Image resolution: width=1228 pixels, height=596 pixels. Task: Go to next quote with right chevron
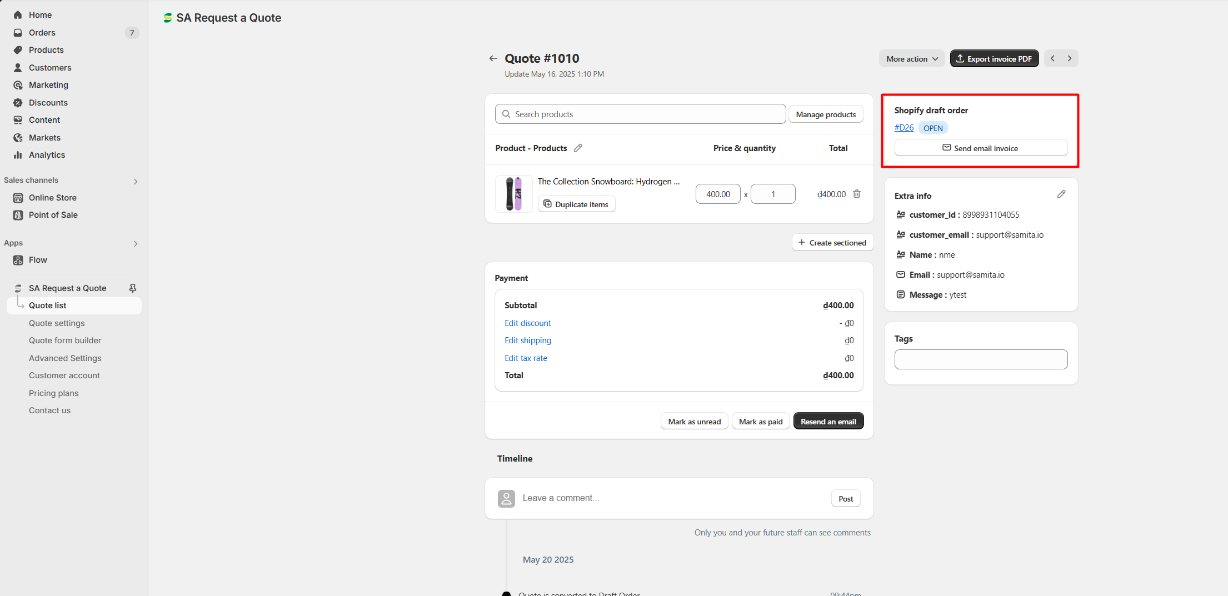tap(1070, 58)
